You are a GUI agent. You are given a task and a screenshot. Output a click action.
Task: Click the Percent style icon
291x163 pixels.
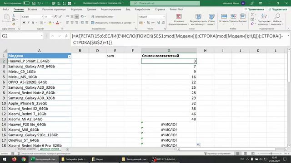(x=148, y=23)
